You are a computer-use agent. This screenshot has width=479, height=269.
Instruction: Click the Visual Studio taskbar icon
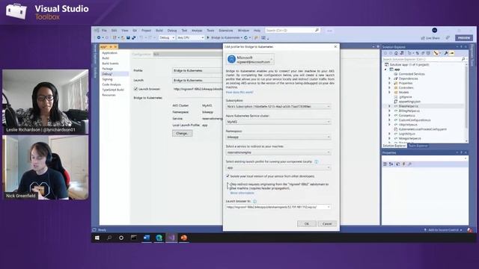pyautogui.click(x=171, y=238)
